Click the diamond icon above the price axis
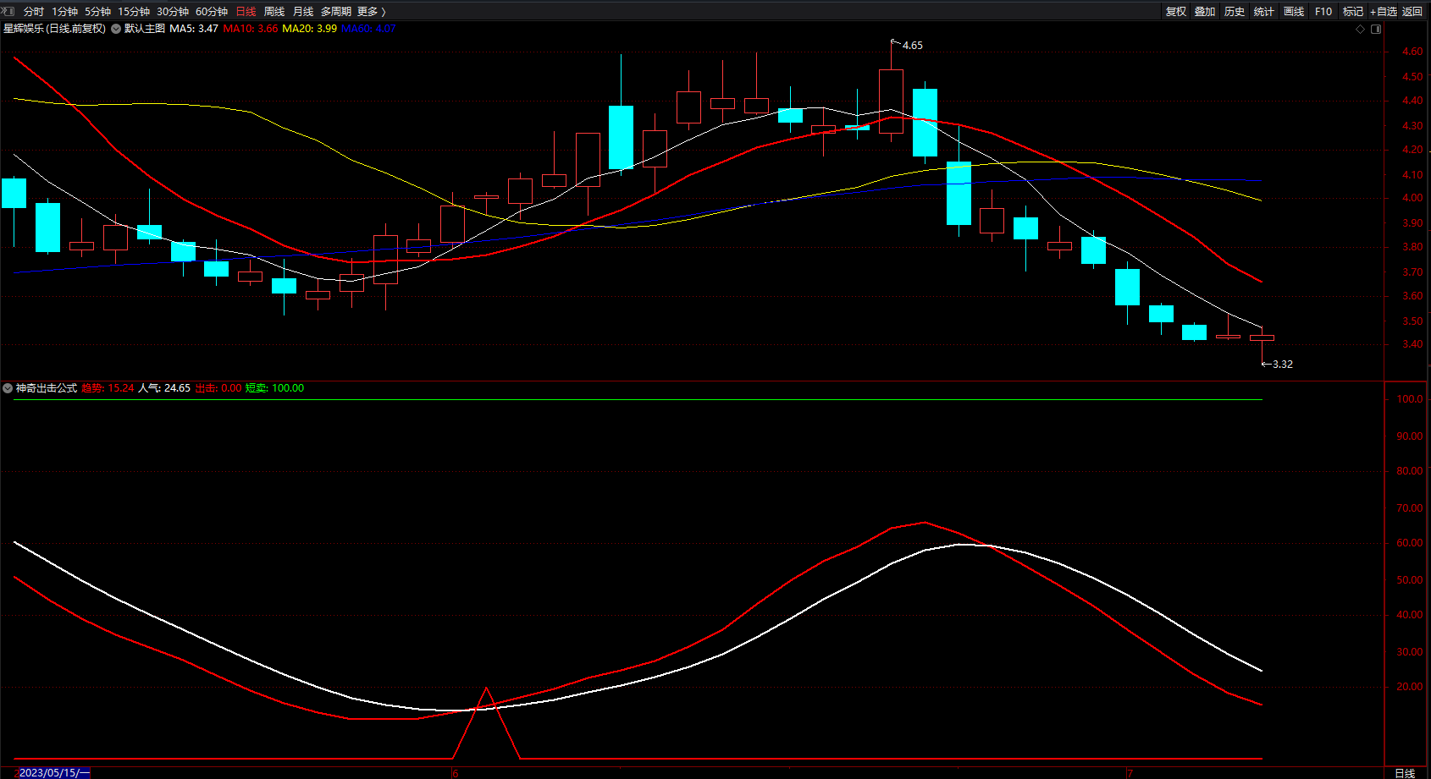This screenshot has height=779, width=1431. coord(1361,29)
